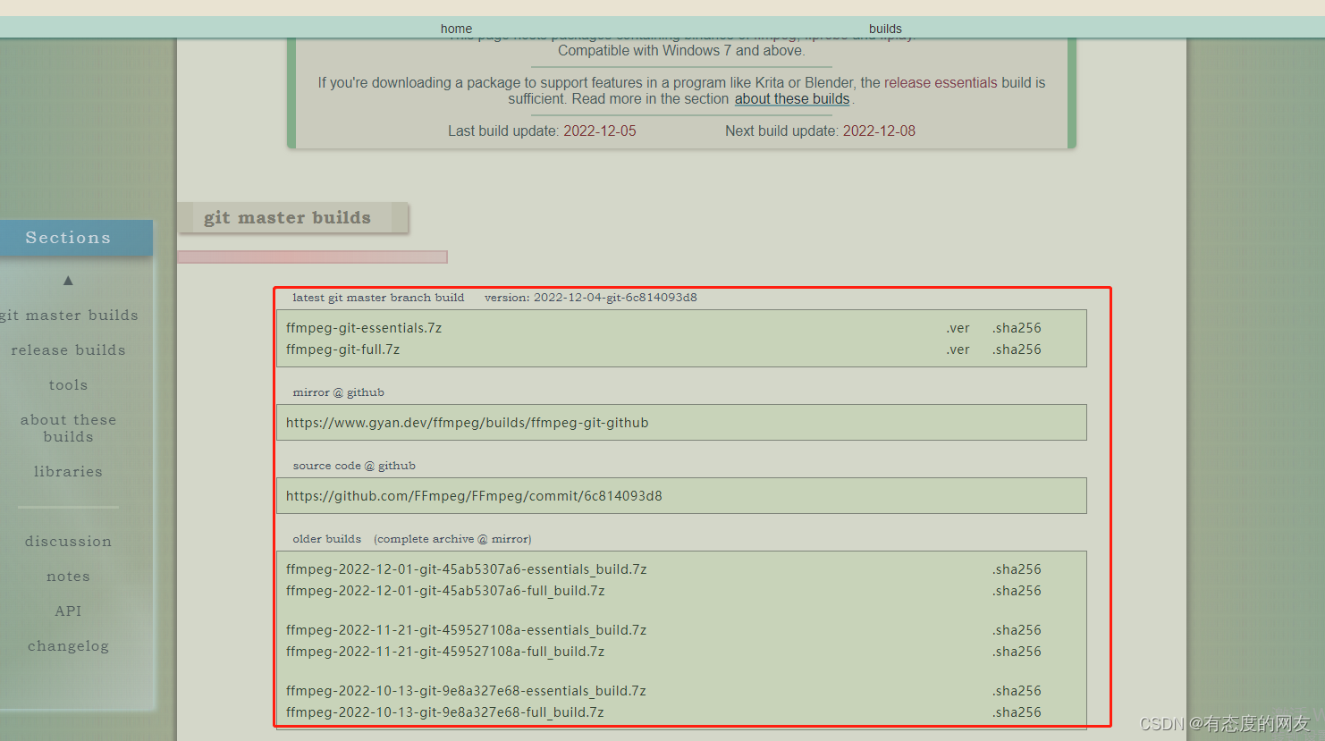This screenshot has width=1325, height=741.
Task: Select the 'mirror @ github' label
Action: point(338,392)
